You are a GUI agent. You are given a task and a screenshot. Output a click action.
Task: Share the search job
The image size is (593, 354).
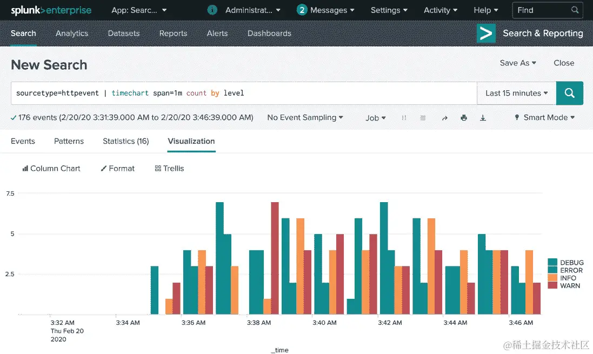coord(445,118)
